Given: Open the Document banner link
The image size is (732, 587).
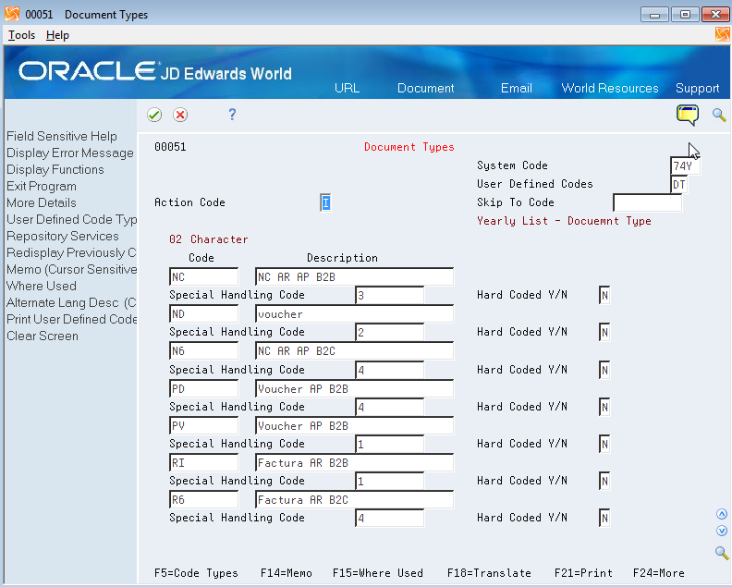Looking at the screenshot, I should coord(425,88).
